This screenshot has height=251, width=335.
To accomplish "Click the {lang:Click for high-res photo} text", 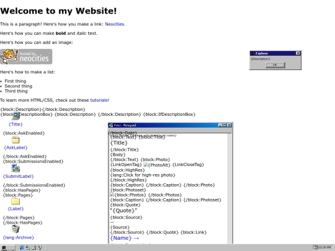I will point(143,175).
